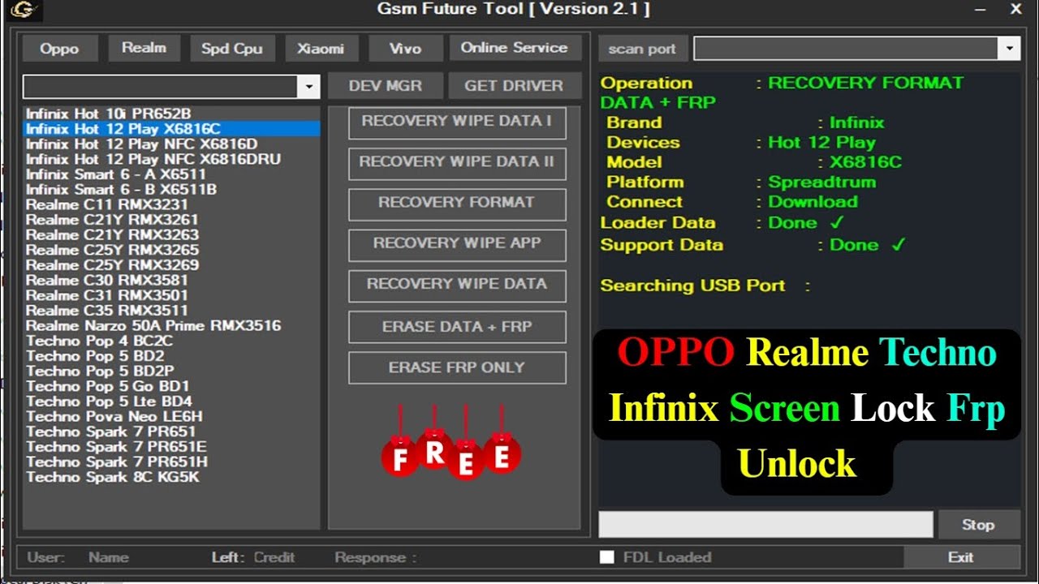Open the Online Service tab
Screen dimensions: 1039x584
tap(515, 48)
